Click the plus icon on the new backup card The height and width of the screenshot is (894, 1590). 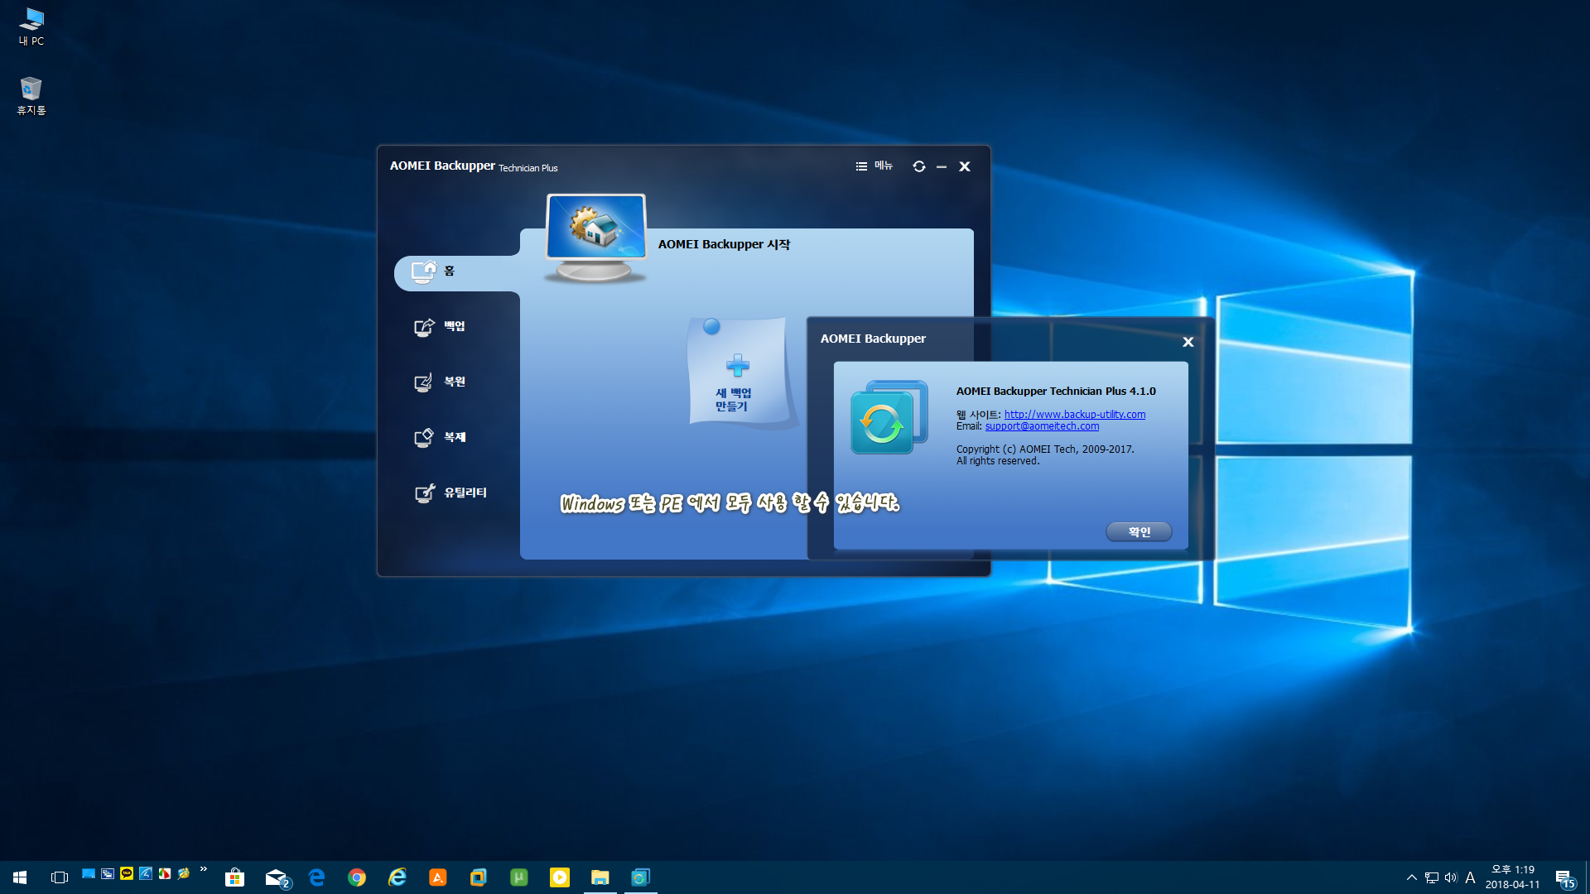(737, 365)
